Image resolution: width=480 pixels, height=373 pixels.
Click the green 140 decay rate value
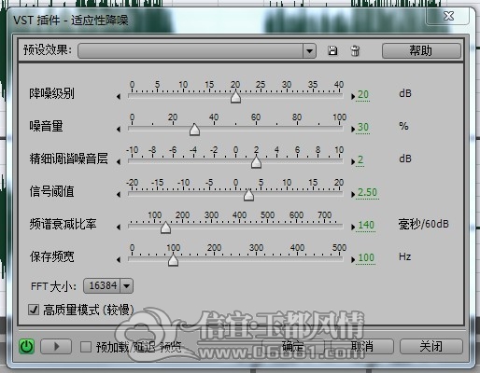[x=366, y=225]
